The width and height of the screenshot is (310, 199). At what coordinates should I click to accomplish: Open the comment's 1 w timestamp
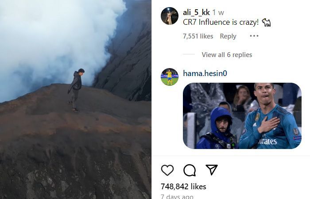pos(218,13)
